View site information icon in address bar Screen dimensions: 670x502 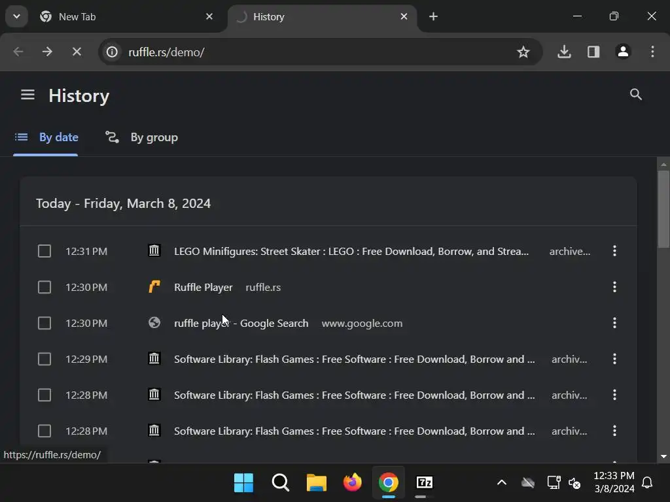[112, 52]
